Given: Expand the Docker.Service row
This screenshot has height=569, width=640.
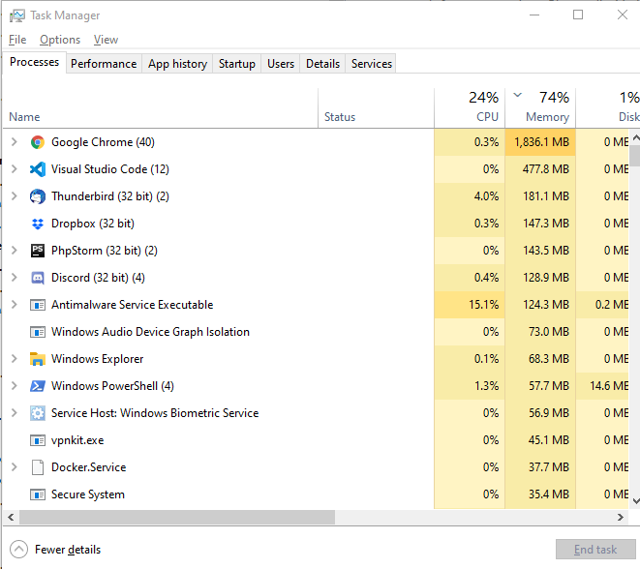Looking at the screenshot, I should pos(15,467).
